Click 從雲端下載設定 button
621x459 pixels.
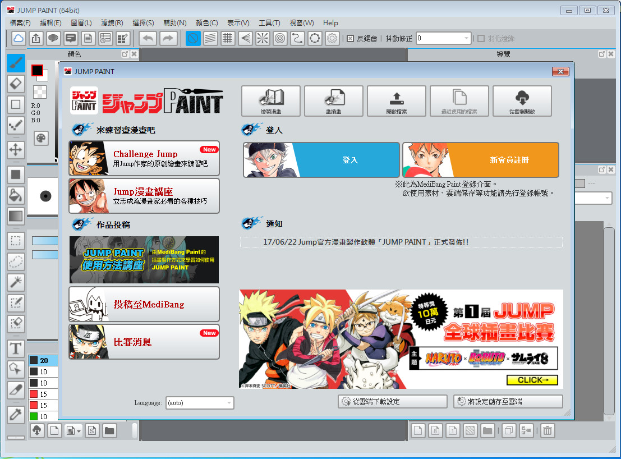coord(393,402)
